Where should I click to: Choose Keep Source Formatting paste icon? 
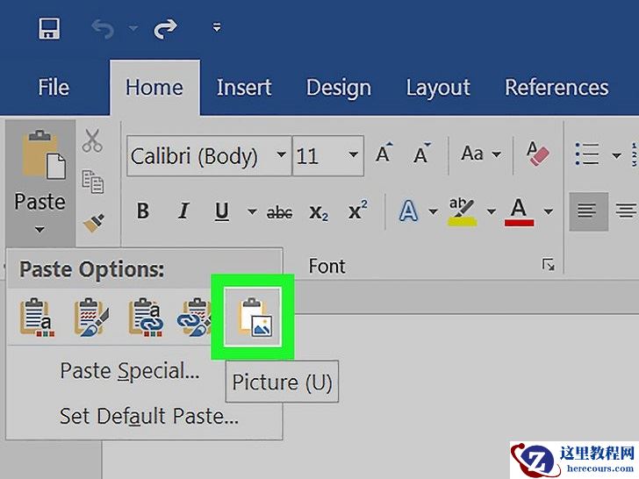35,318
